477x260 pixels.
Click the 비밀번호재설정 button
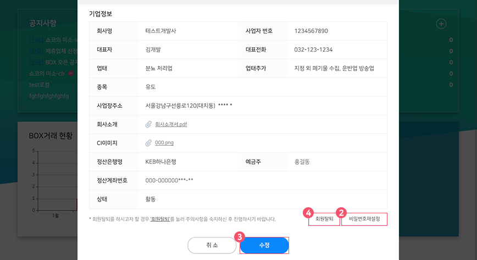point(364,219)
